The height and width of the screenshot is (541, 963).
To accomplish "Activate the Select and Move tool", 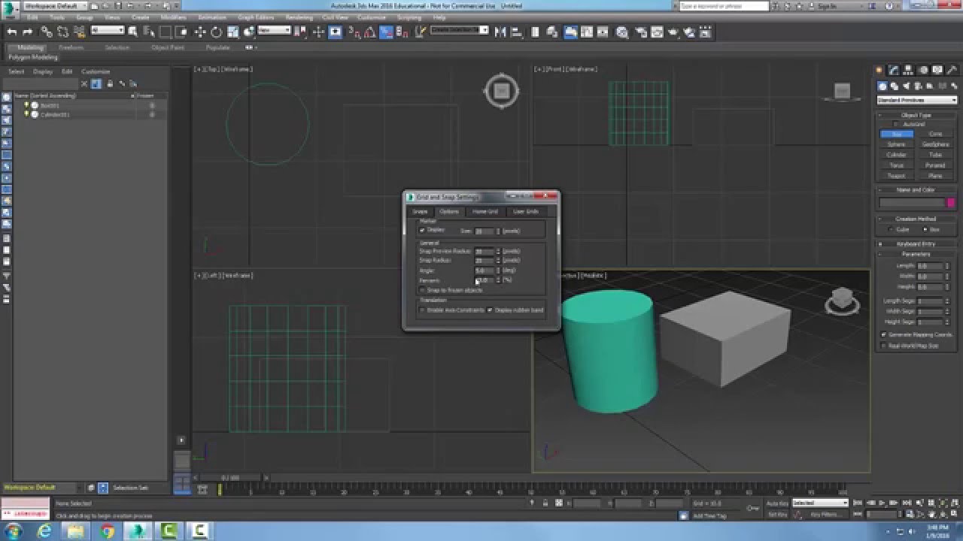I will tap(200, 32).
